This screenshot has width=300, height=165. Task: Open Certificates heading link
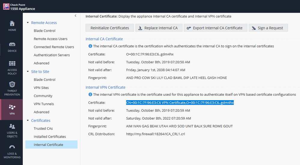pyautogui.click(x=41, y=121)
